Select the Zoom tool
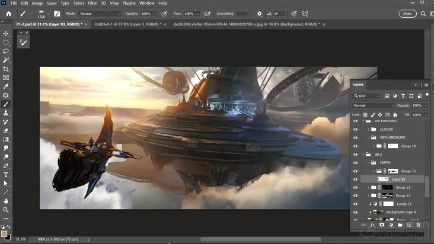This screenshot has height=244, width=434. [6, 210]
